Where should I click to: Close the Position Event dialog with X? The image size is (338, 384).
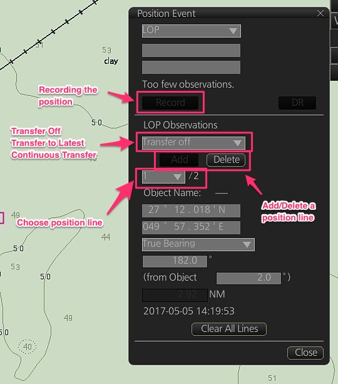pos(320,13)
